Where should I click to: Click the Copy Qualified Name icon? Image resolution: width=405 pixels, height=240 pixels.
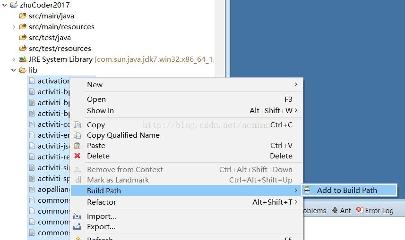point(78,135)
